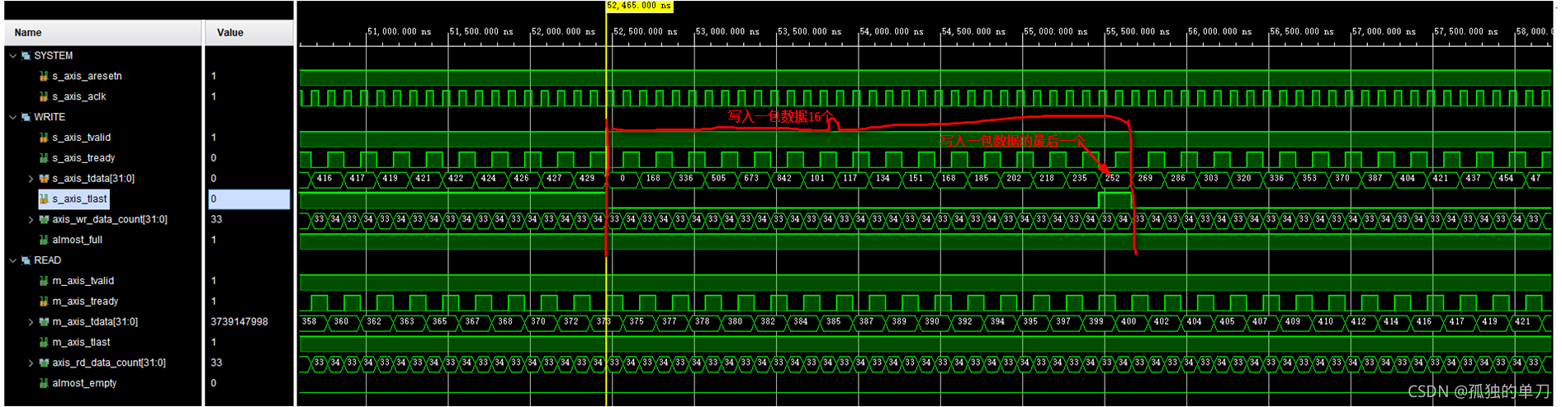Click the WRITE group folder icon
Viewport: 1562px width, 407px height.
click(26, 117)
